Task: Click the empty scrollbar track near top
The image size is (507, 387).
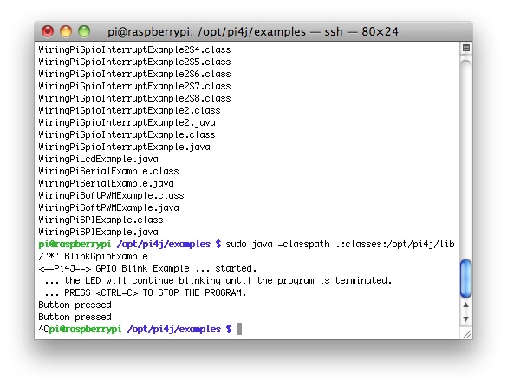Action: point(465,155)
